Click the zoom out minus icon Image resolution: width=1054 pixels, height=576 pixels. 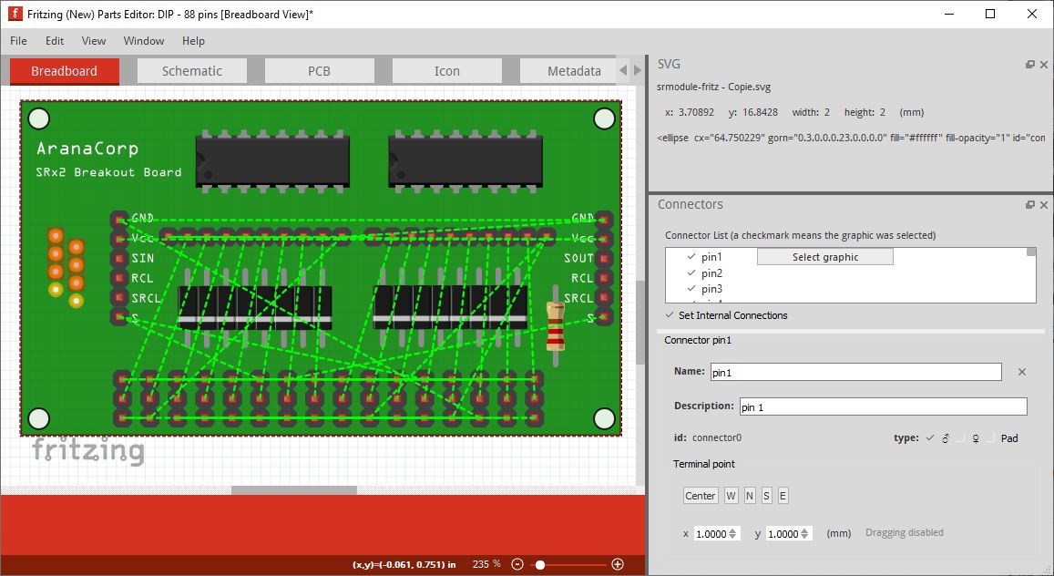(x=517, y=564)
